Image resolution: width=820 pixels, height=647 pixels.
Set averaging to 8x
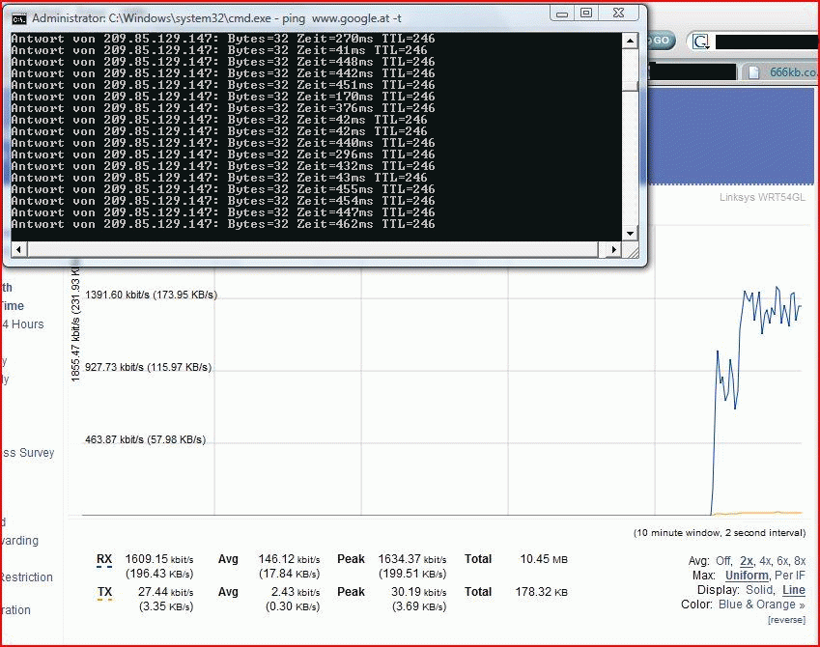[x=800, y=561]
